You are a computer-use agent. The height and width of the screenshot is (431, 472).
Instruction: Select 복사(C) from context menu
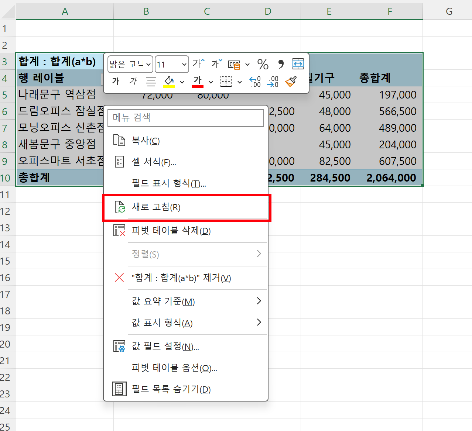click(186, 141)
